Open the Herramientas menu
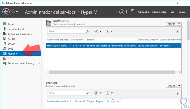Screen dimensions: 190x109 coord(159,12)
